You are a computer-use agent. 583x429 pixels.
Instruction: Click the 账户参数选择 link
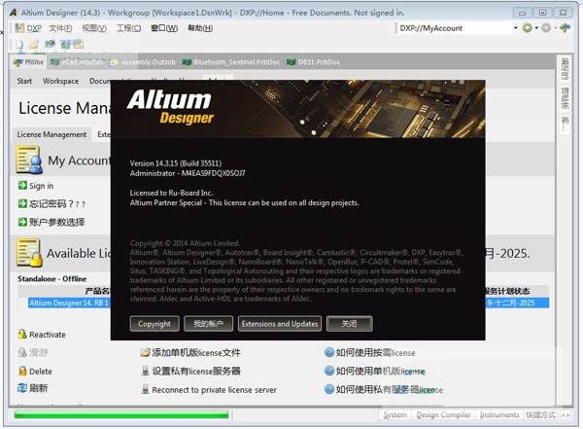[x=57, y=222]
